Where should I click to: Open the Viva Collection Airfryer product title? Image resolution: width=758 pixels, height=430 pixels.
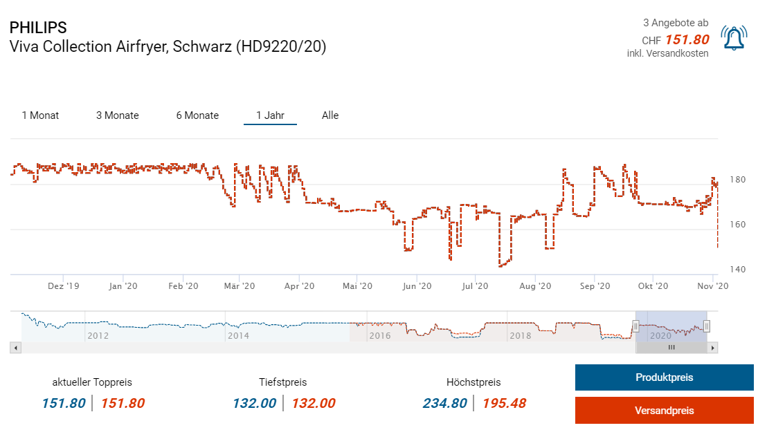[168, 47]
